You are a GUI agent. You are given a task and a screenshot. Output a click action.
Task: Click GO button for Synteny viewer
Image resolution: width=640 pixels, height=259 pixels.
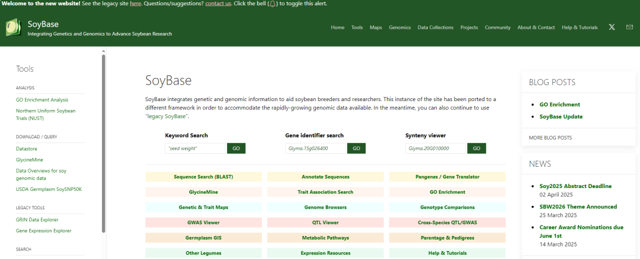(x=476, y=148)
